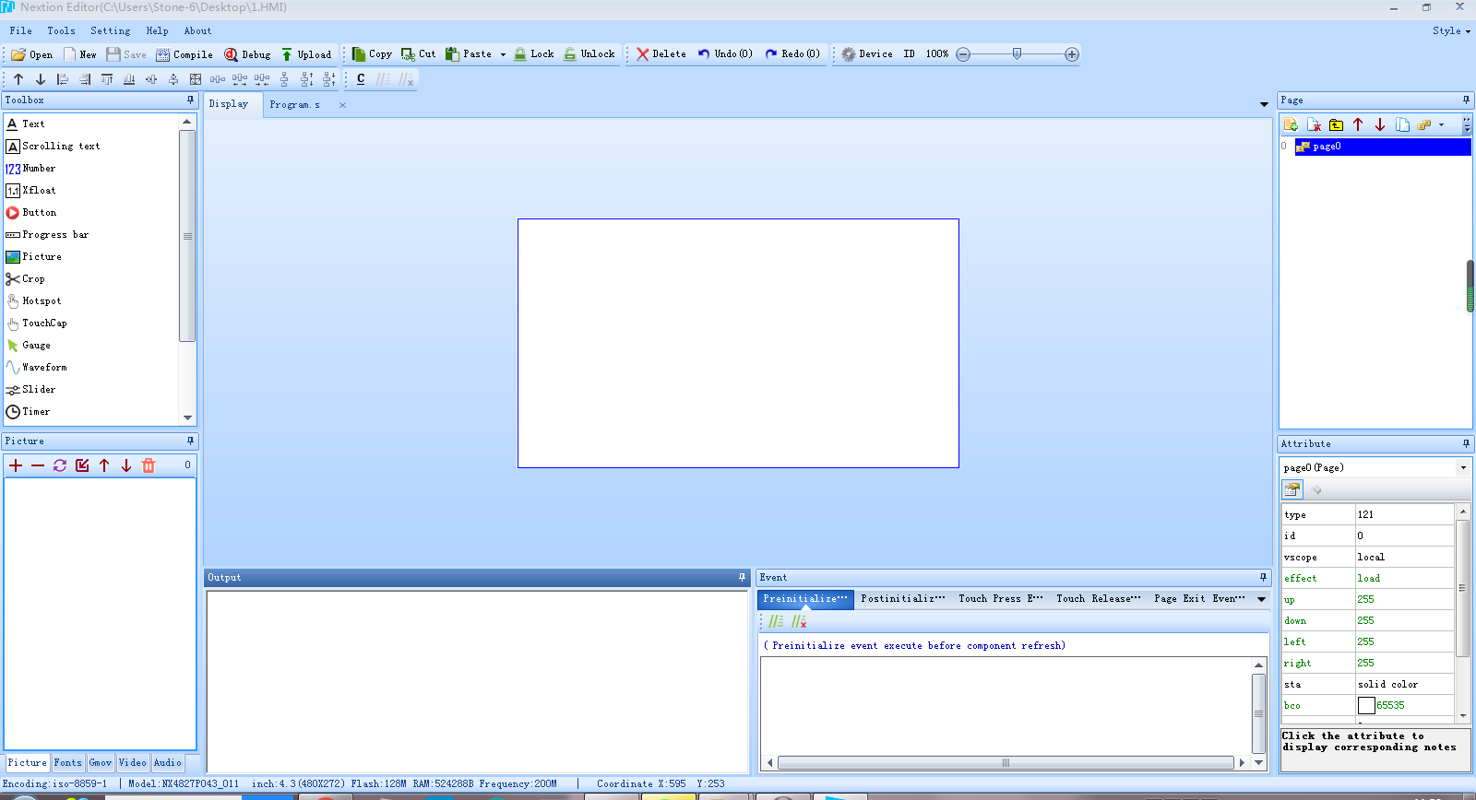This screenshot has height=800, width=1476.
Task: Switch to the Fonts tab
Action: click(x=67, y=762)
